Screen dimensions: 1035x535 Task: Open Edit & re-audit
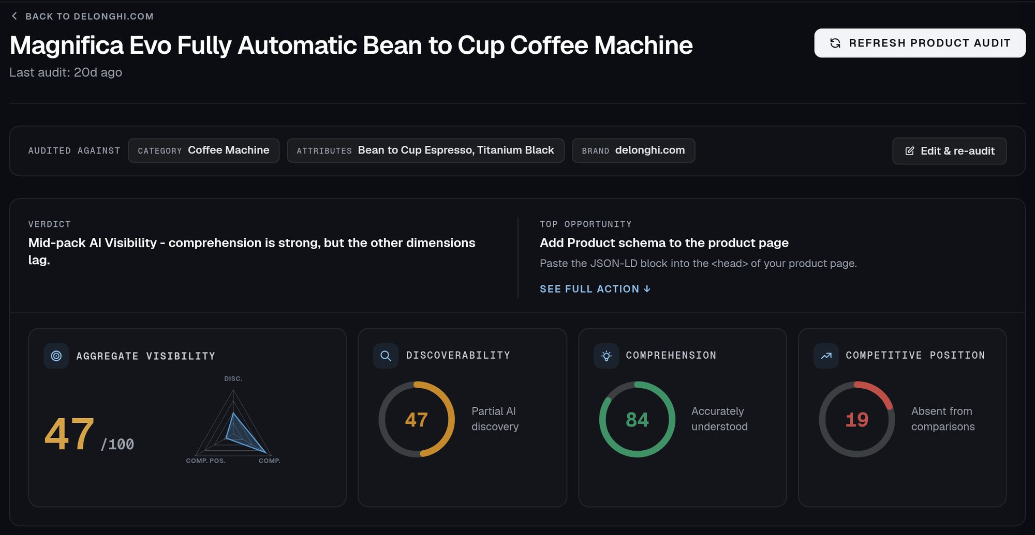pos(949,151)
